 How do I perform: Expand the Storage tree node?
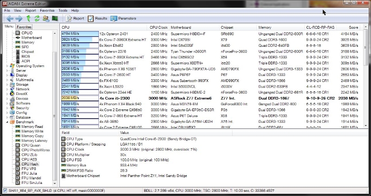(7, 85)
